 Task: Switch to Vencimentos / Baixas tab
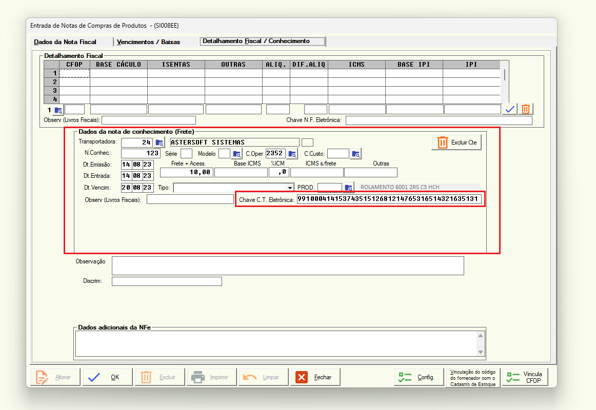point(148,42)
